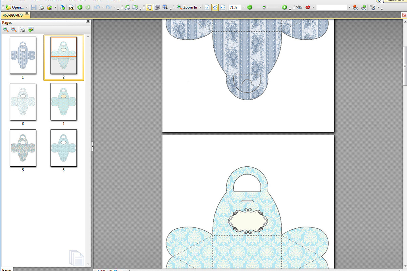Rotate the page counter-clockwise
The width and height of the screenshot is (407, 271).
(x=127, y=7)
